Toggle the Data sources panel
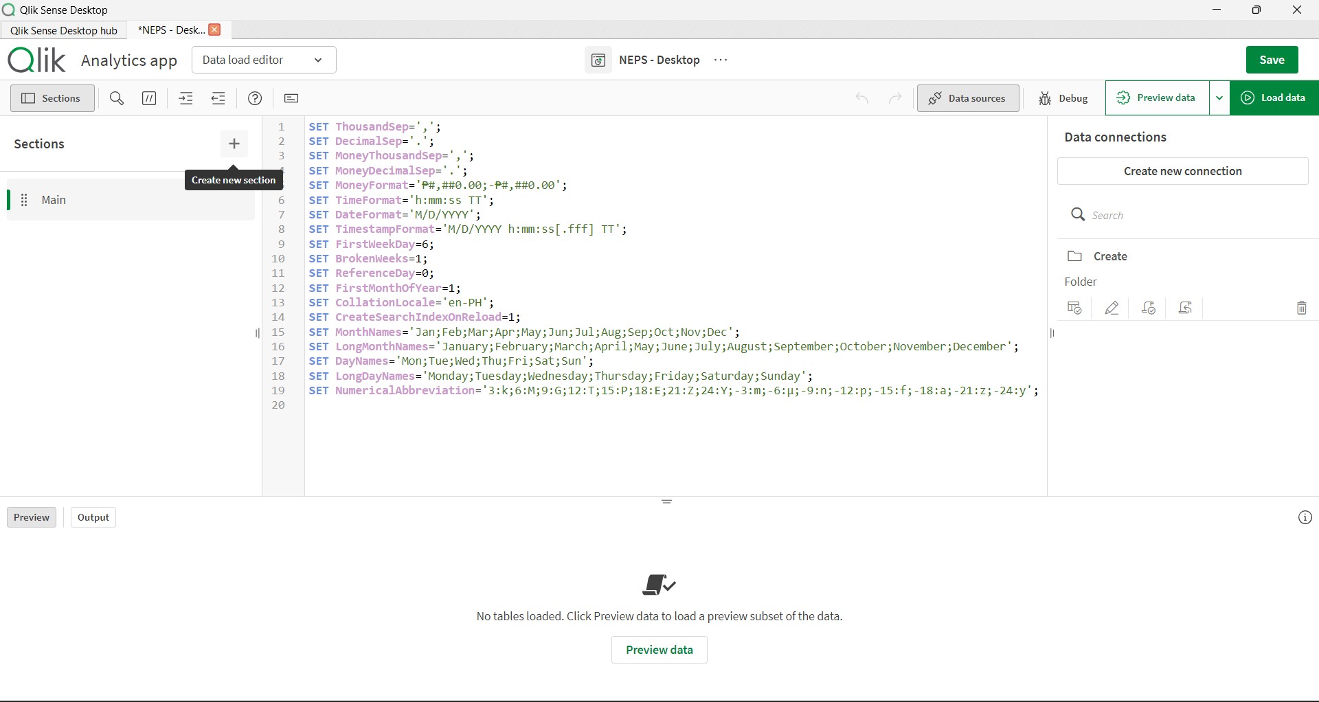 pos(968,98)
